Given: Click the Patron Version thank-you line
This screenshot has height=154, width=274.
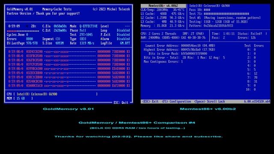Looking at the screenshot, I should [43, 13].
